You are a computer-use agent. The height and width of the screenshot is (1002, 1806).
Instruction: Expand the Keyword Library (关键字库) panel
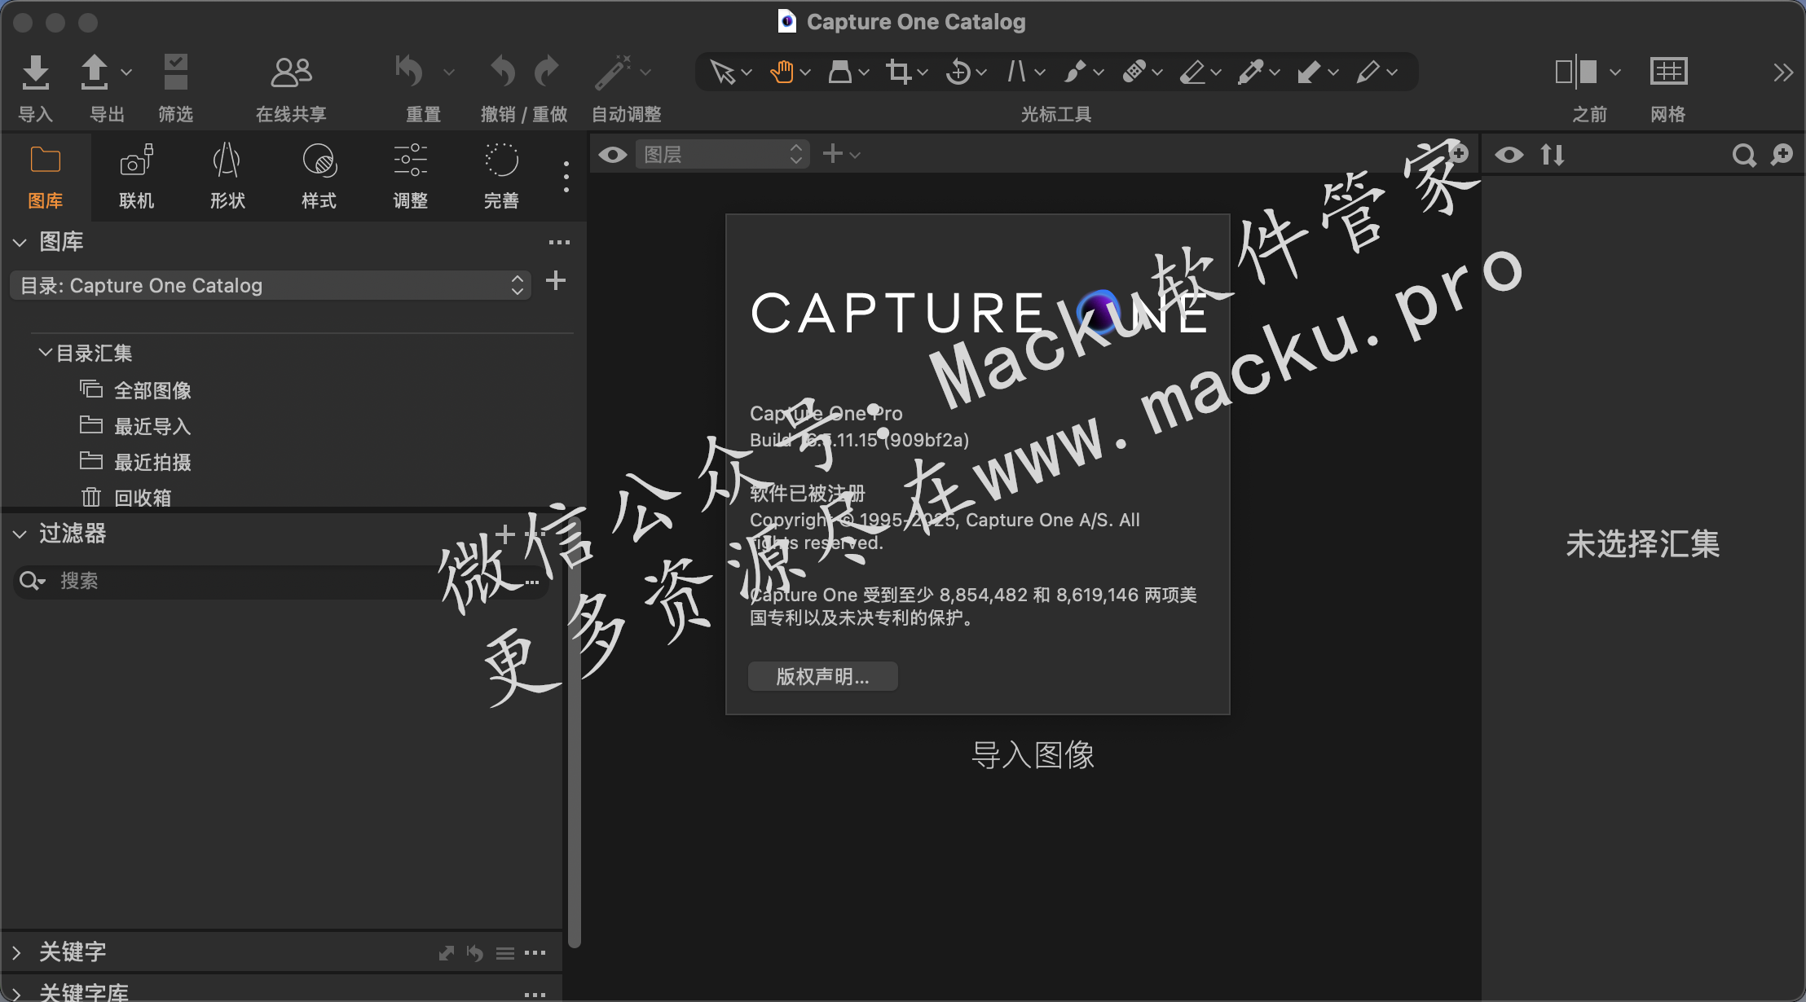click(16, 994)
